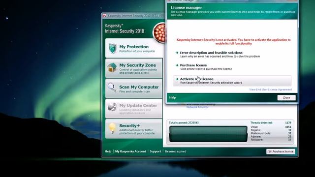Click Help in License manager footer
Viewport: 315px width, 177px height.
point(172,97)
